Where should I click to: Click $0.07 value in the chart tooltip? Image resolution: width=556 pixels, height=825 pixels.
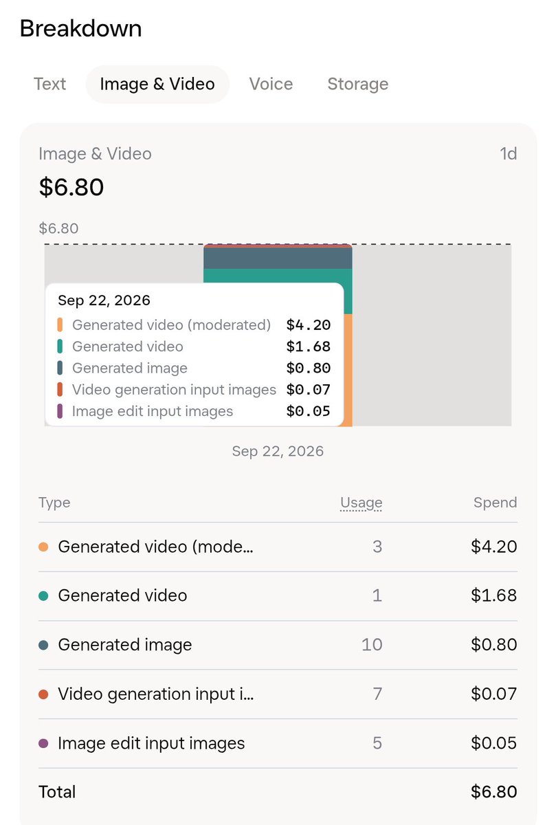point(309,390)
